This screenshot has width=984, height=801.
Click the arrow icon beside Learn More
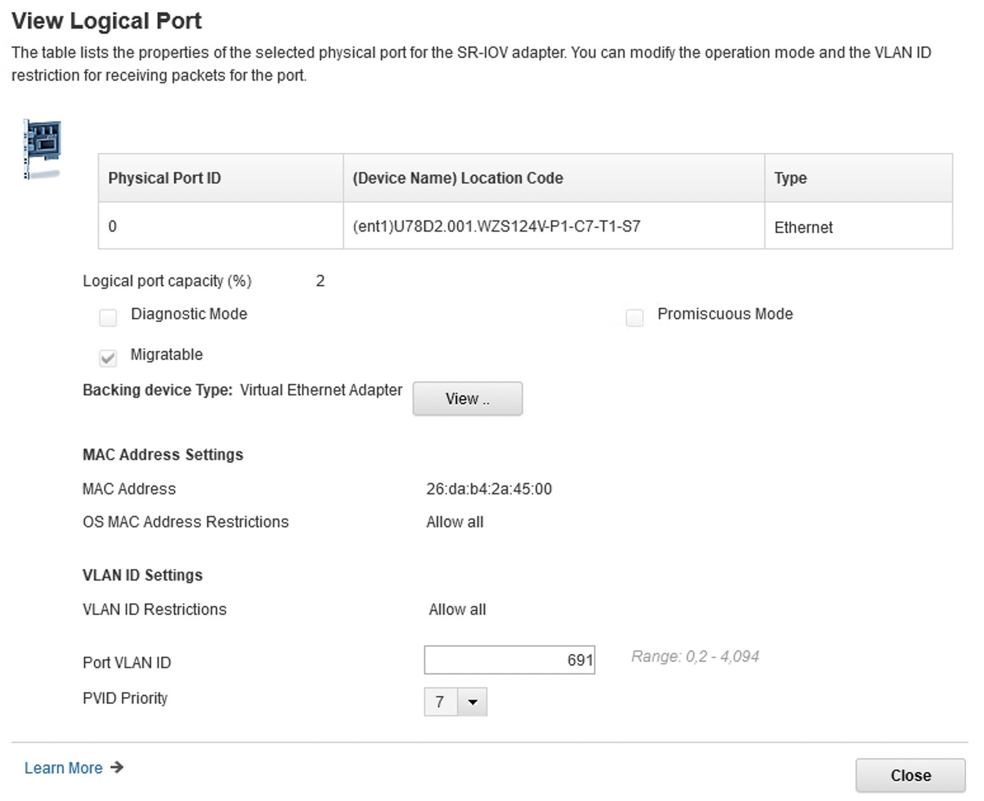point(117,767)
